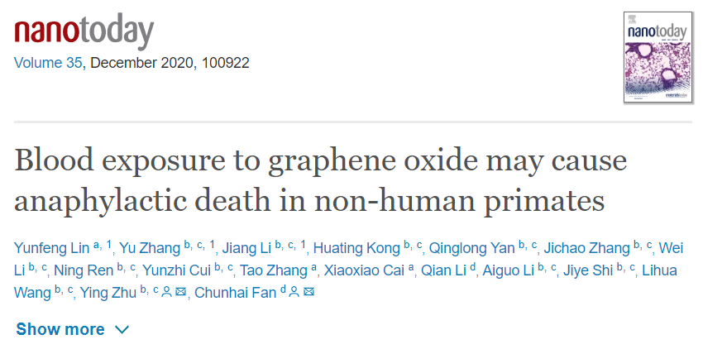Select author Yunzhi Cui
703x349 pixels.
[176, 270]
